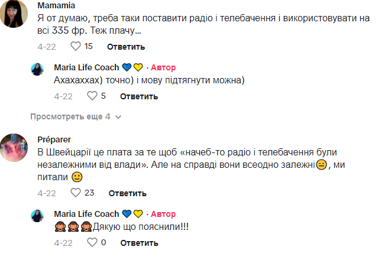Click the like count 23 on Préparer's comment

click(89, 193)
